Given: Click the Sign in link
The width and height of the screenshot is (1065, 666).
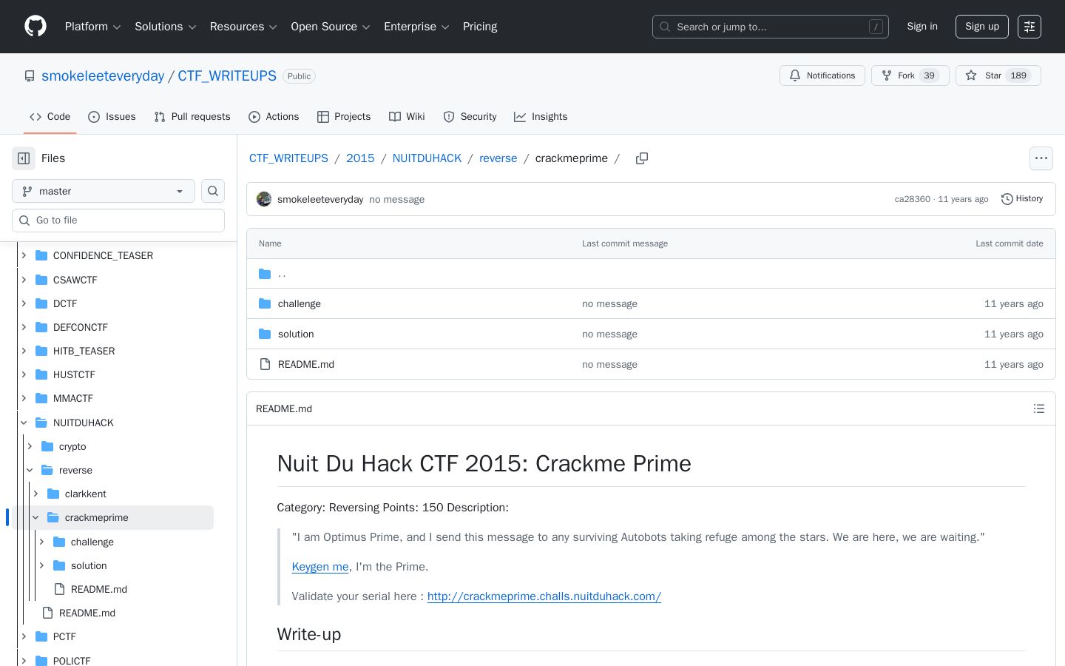Looking at the screenshot, I should tap(922, 27).
